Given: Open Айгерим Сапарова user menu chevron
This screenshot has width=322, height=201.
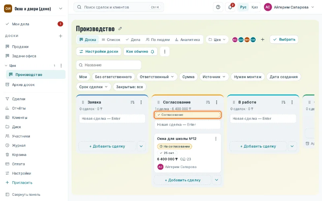Looking at the screenshot, I should point(313,7).
